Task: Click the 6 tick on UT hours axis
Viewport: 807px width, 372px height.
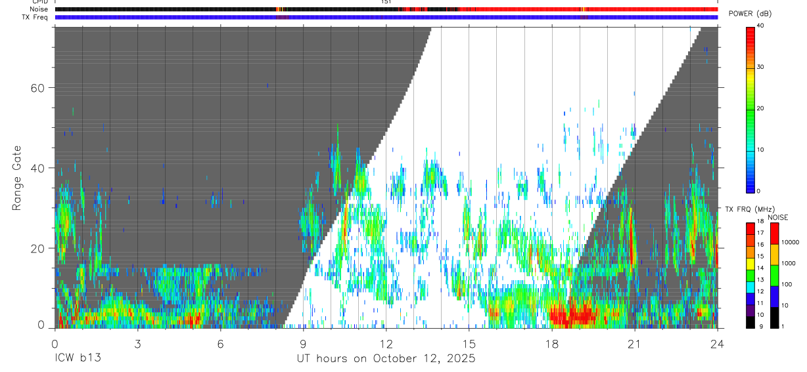Action: click(x=221, y=344)
